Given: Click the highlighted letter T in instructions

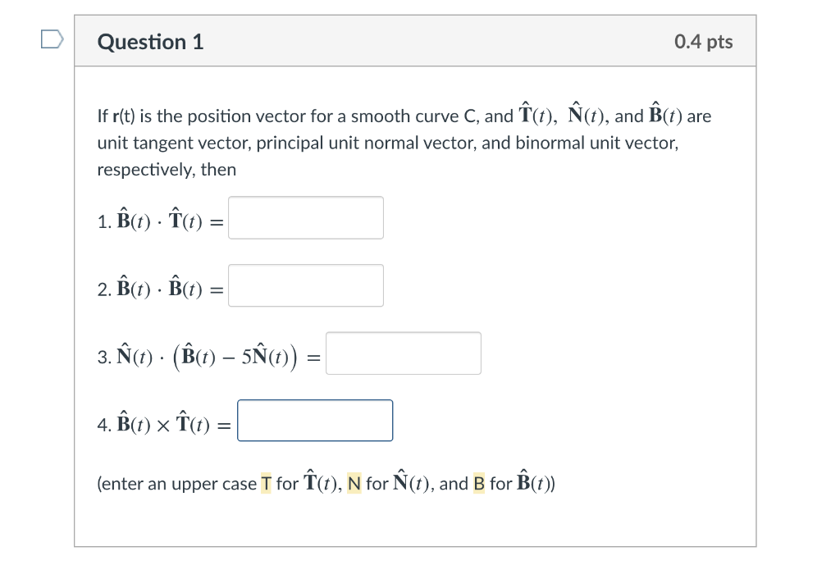Looking at the screenshot, I should [266, 484].
